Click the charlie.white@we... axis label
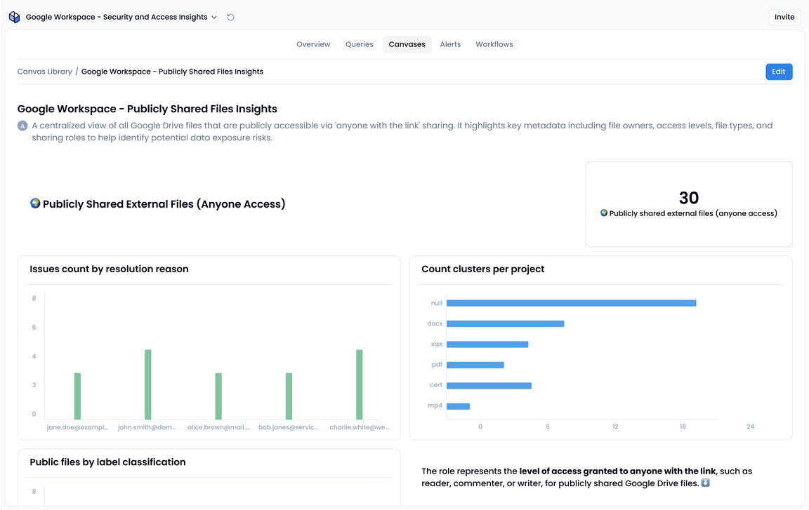 (359, 427)
